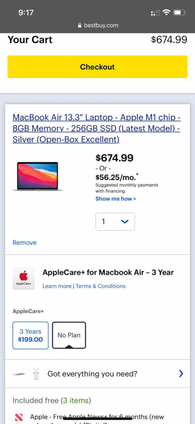Tap the battery status icon

[179, 13]
